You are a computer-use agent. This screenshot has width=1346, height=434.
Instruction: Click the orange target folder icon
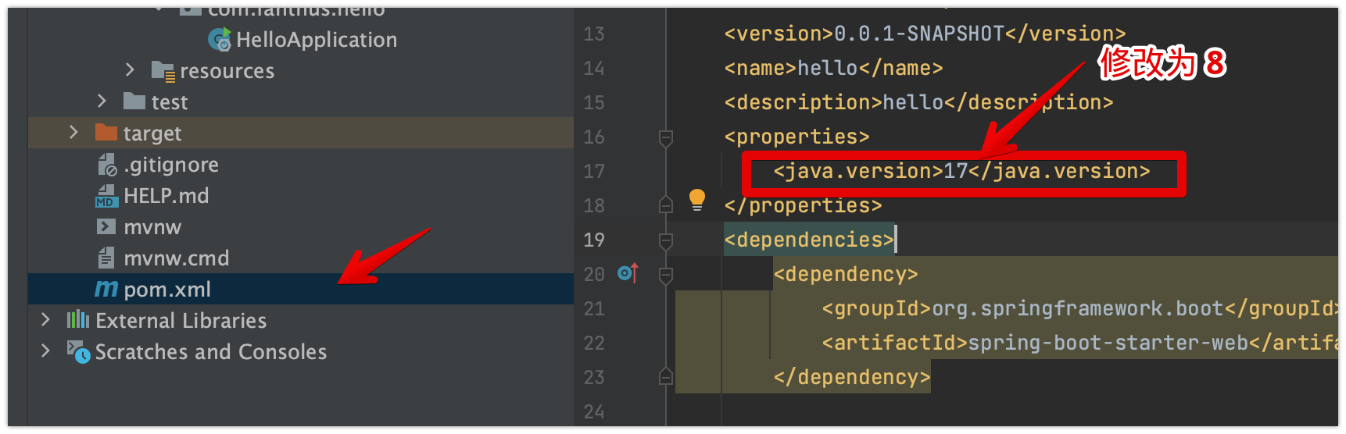[x=106, y=133]
